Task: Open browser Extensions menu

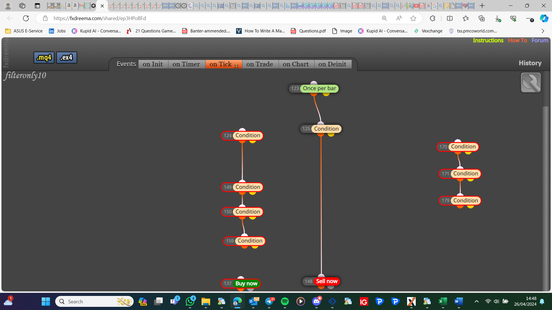Action: click(x=432, y=18)
